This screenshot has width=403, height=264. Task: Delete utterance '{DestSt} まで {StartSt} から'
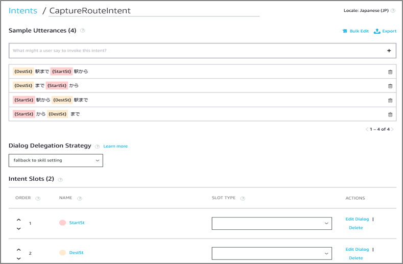[390, 86]
